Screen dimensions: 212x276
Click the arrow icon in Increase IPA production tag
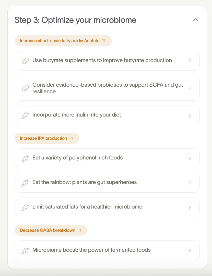click(71, 138)
